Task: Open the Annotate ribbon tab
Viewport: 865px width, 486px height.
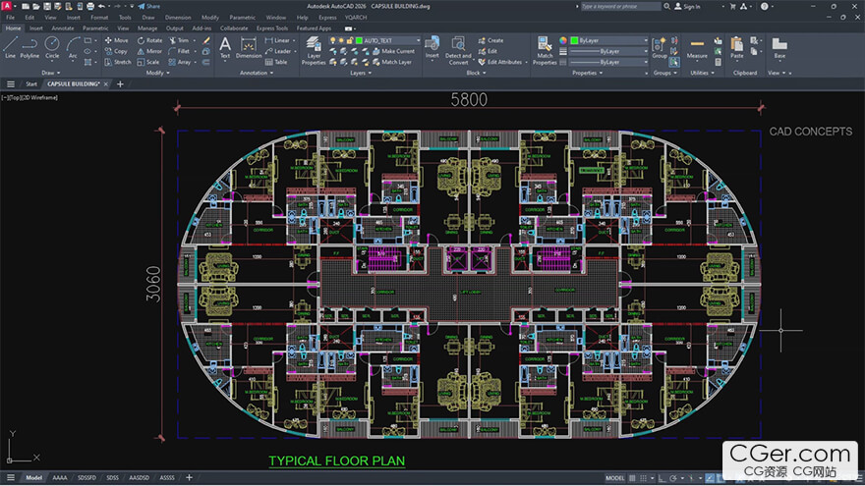Action: (64, 28)
